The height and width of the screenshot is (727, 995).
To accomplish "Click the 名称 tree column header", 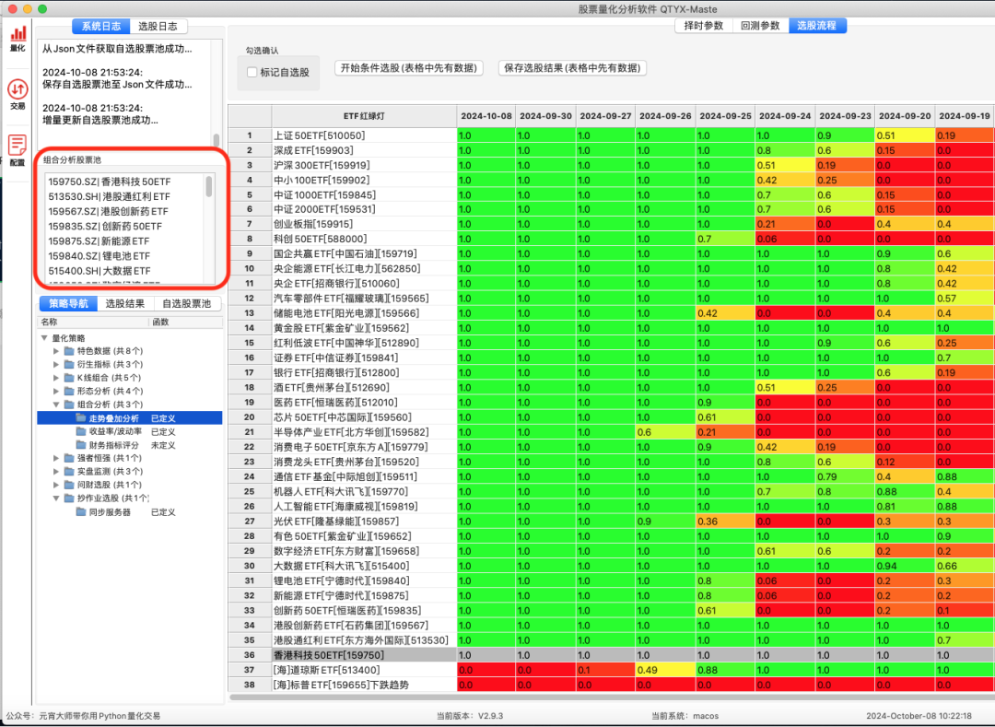I will point(94,322).
